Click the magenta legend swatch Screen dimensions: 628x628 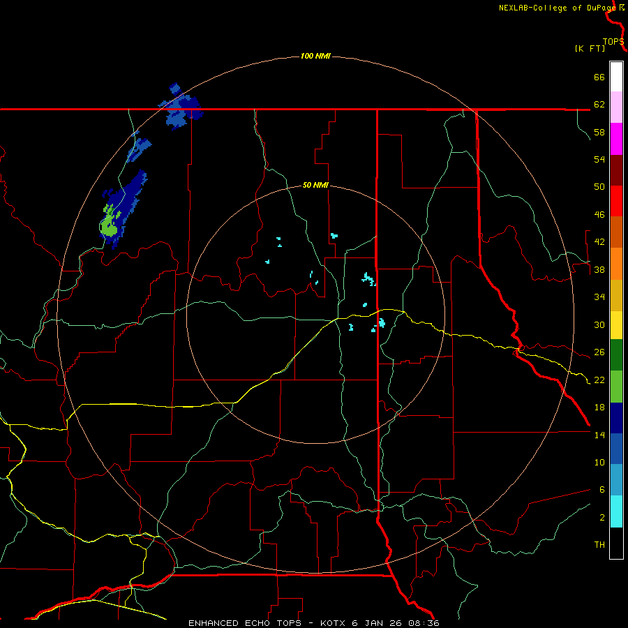616,139
